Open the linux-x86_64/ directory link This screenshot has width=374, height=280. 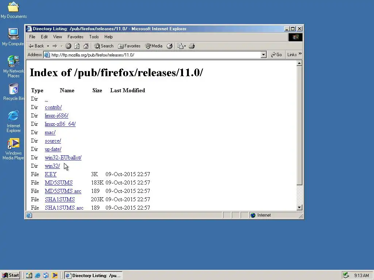(60, 124)
